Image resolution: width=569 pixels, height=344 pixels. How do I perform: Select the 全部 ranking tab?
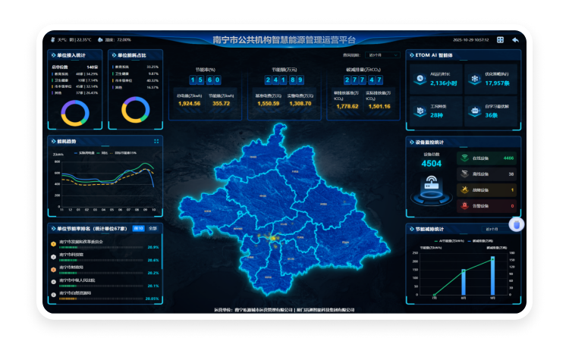click(x=152, y=227)
